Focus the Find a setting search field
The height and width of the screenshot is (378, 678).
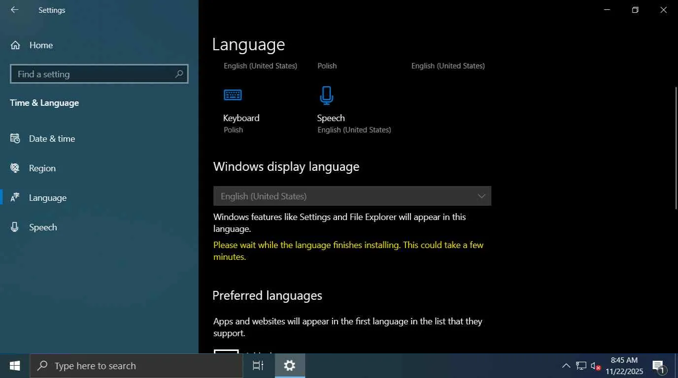(99, 74)
